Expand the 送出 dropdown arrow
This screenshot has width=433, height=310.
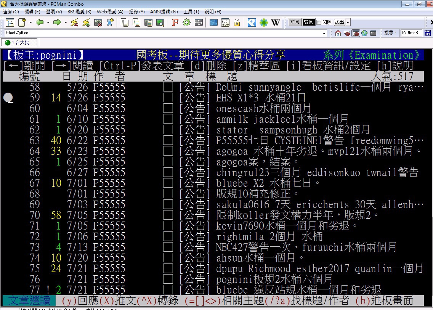(x=348, y=22)
